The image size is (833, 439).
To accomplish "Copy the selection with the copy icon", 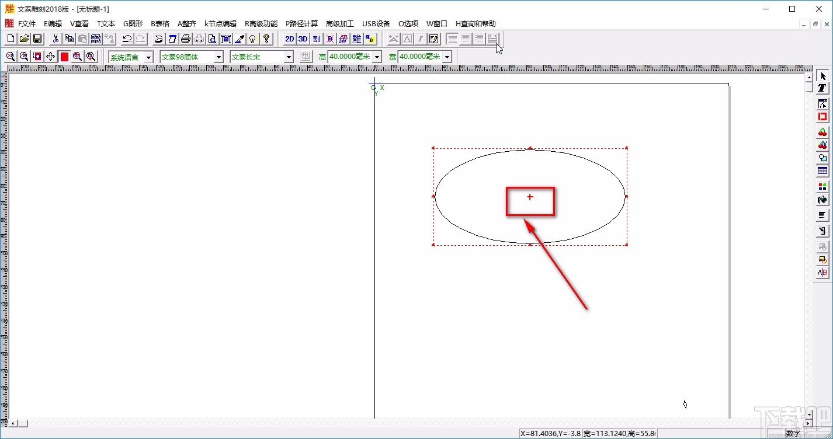I will (69, 39).
